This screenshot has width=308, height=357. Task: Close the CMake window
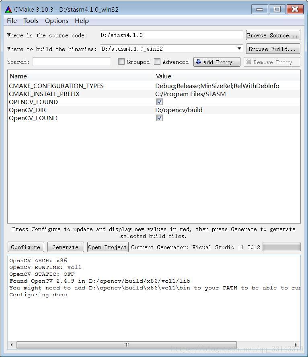[x=295, y=9]
